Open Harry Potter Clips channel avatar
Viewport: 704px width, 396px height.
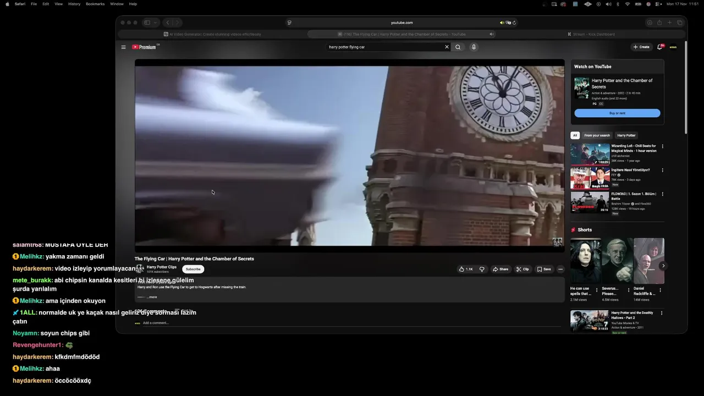point(140,269)
